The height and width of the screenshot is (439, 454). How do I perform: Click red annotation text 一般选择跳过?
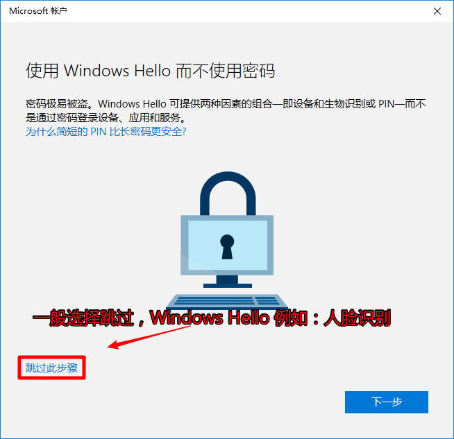[x=83, y=318]
